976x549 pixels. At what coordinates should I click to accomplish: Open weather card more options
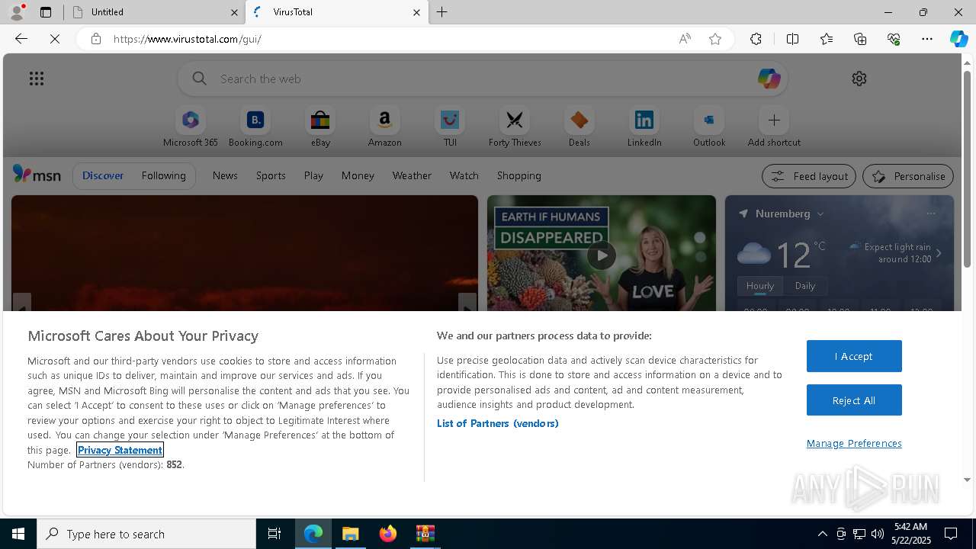[x=931, y=213]
